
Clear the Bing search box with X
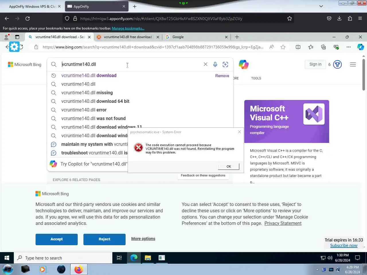click(206, 64)
